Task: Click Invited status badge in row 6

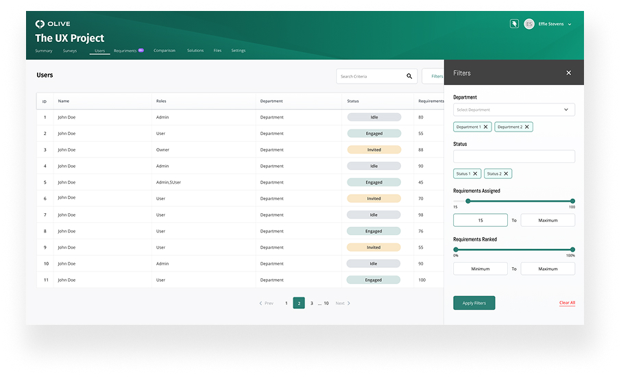Action: click(374, 198)
